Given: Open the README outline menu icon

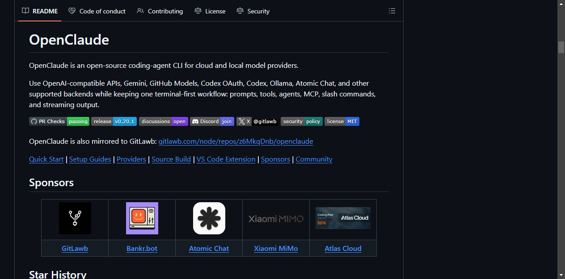Looking at the screenshot, I should (392, 11).
